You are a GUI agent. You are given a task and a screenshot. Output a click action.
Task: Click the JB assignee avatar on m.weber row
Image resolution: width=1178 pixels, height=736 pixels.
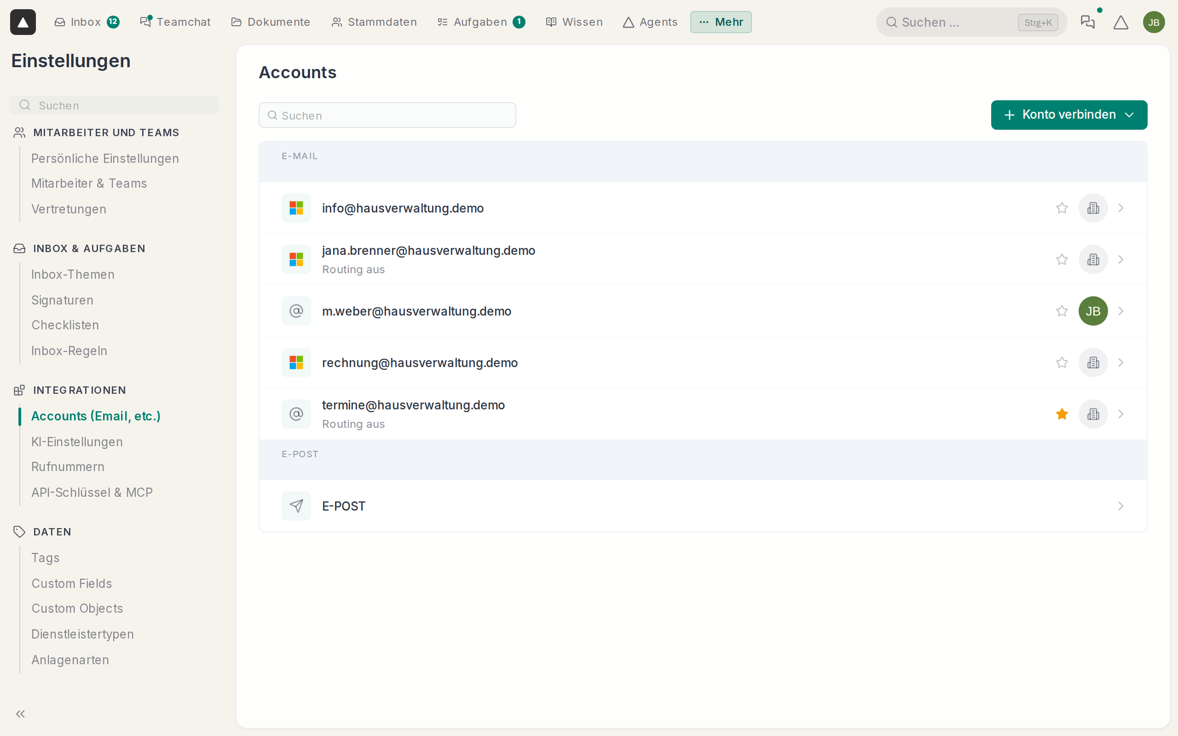click(x=1093, y=311)
